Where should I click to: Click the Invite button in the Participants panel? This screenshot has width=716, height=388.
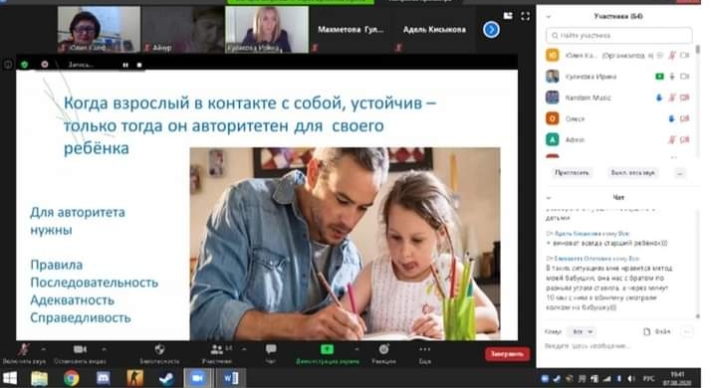pos(572,173)
